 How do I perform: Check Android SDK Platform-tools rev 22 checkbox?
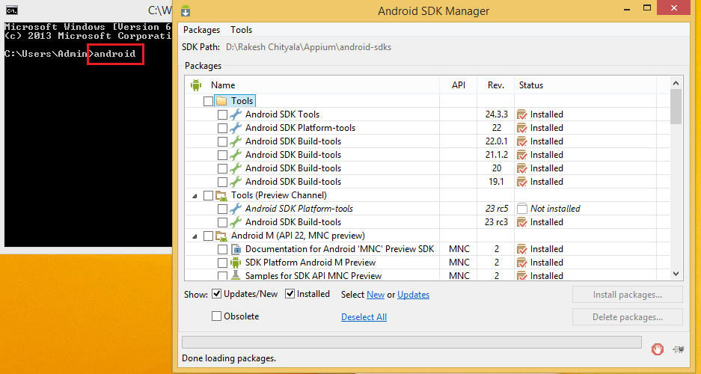pyautogui.click(x=222, y=128)
